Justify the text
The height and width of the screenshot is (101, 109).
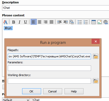(52, 22)
